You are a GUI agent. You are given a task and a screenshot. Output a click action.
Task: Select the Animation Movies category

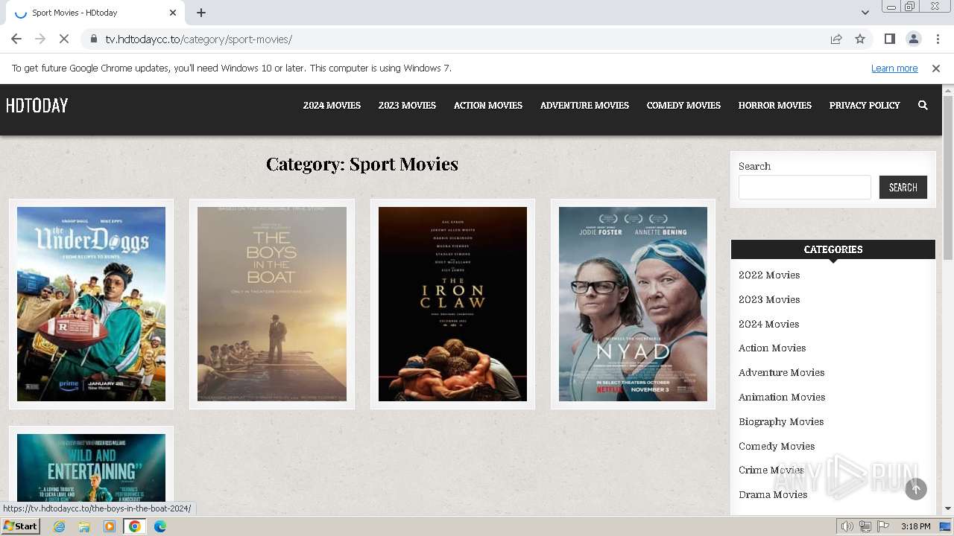(x=782, y=397)
